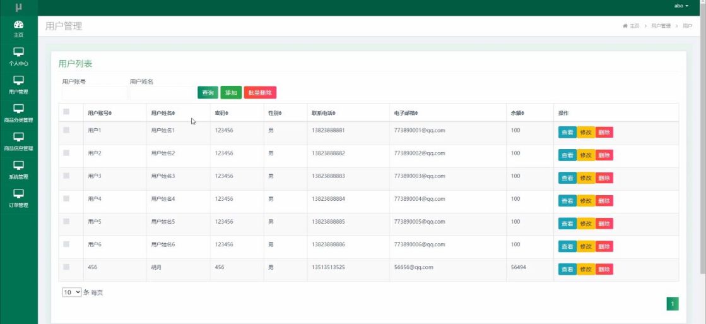Open the abo user dropdown menu
This screenshot has width=706, height=324.
tap(681, 6)
